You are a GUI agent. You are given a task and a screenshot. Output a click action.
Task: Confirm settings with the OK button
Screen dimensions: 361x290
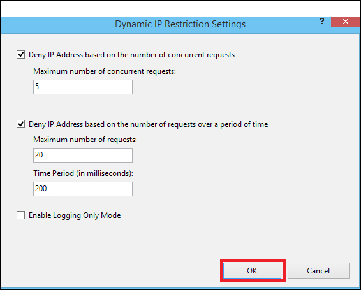click(253, 271)
